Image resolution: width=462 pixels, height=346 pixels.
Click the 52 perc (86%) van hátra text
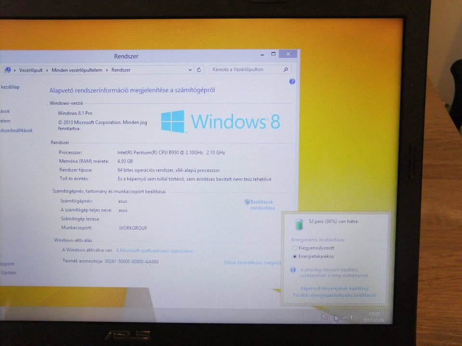click(x=333, y=221)
